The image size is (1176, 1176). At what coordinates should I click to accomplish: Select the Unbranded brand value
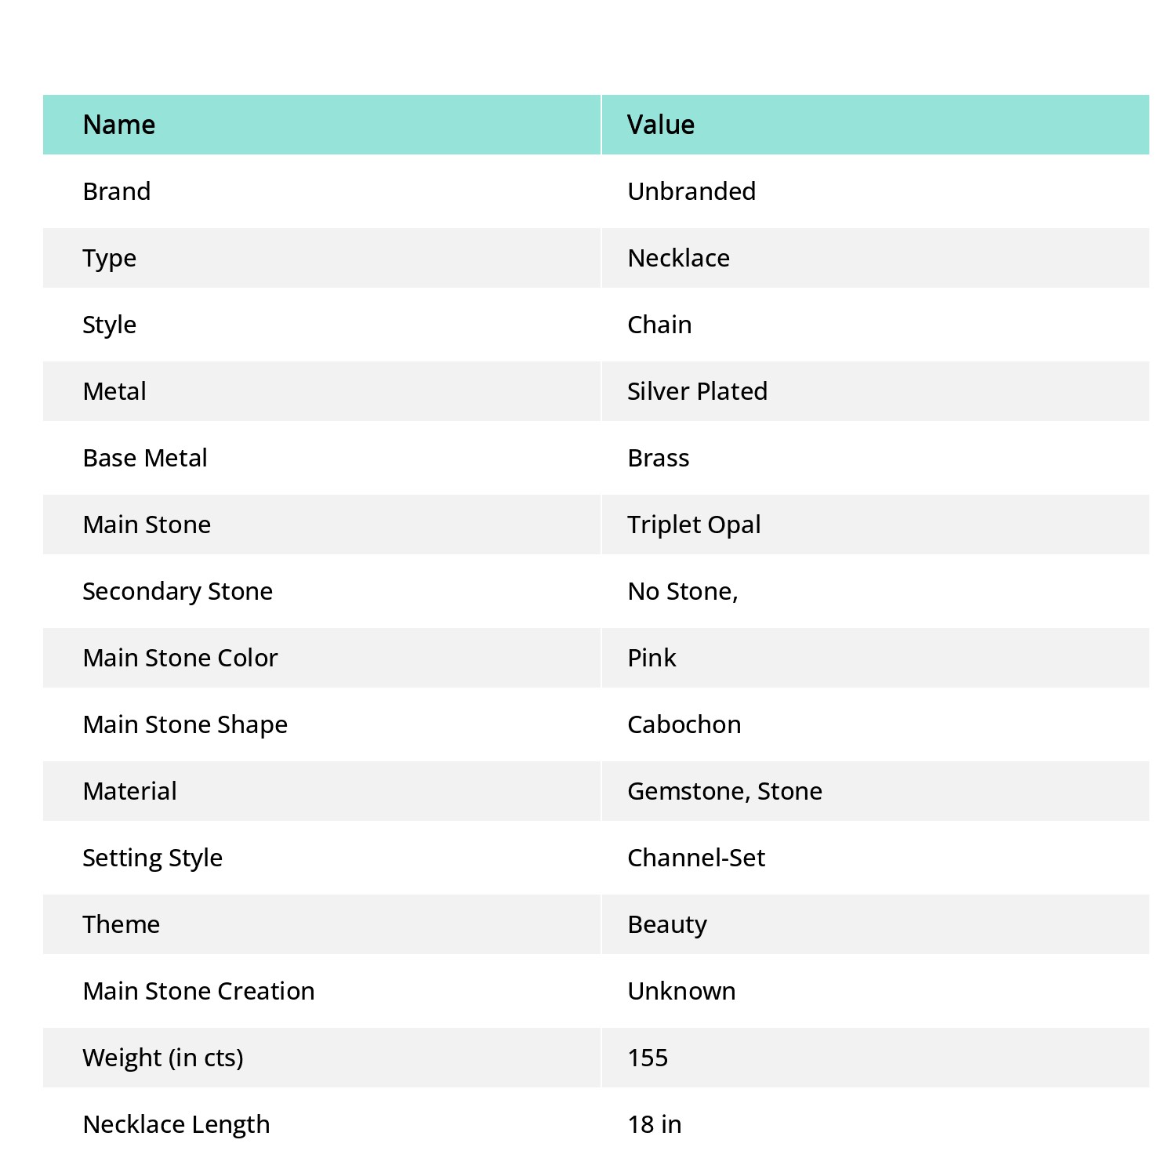[691, 191]
